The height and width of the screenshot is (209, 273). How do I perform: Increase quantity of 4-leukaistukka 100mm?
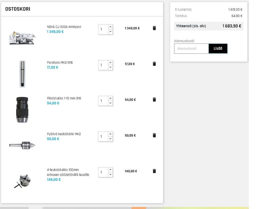click(110, 170)
